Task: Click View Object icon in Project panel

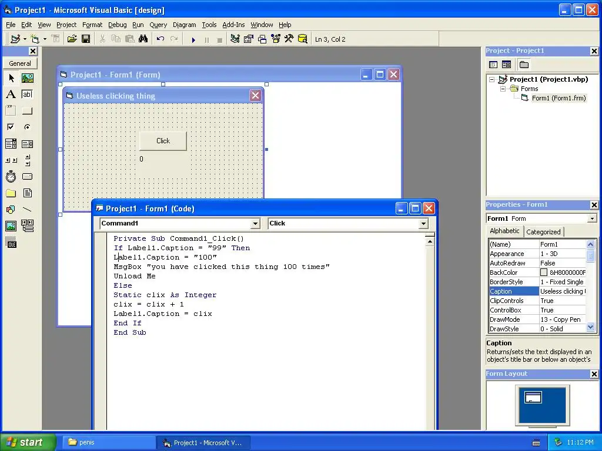Action: tap(506, 65)
